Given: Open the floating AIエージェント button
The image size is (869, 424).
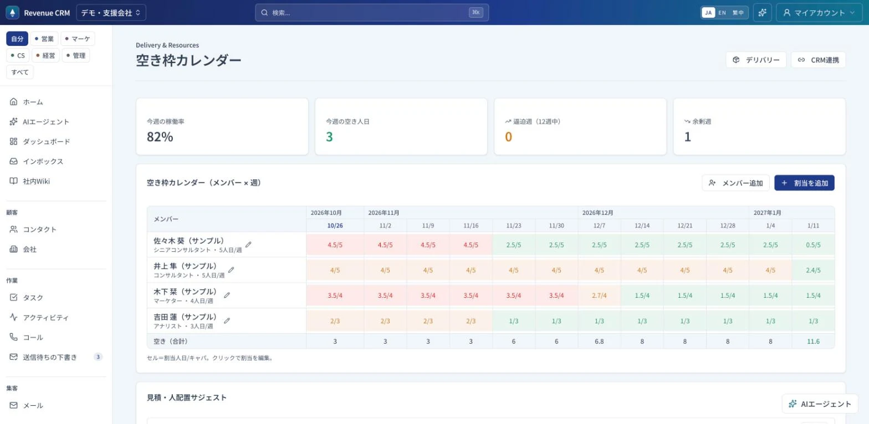Looking at the screenshot, I should click(x=820, y=404).
